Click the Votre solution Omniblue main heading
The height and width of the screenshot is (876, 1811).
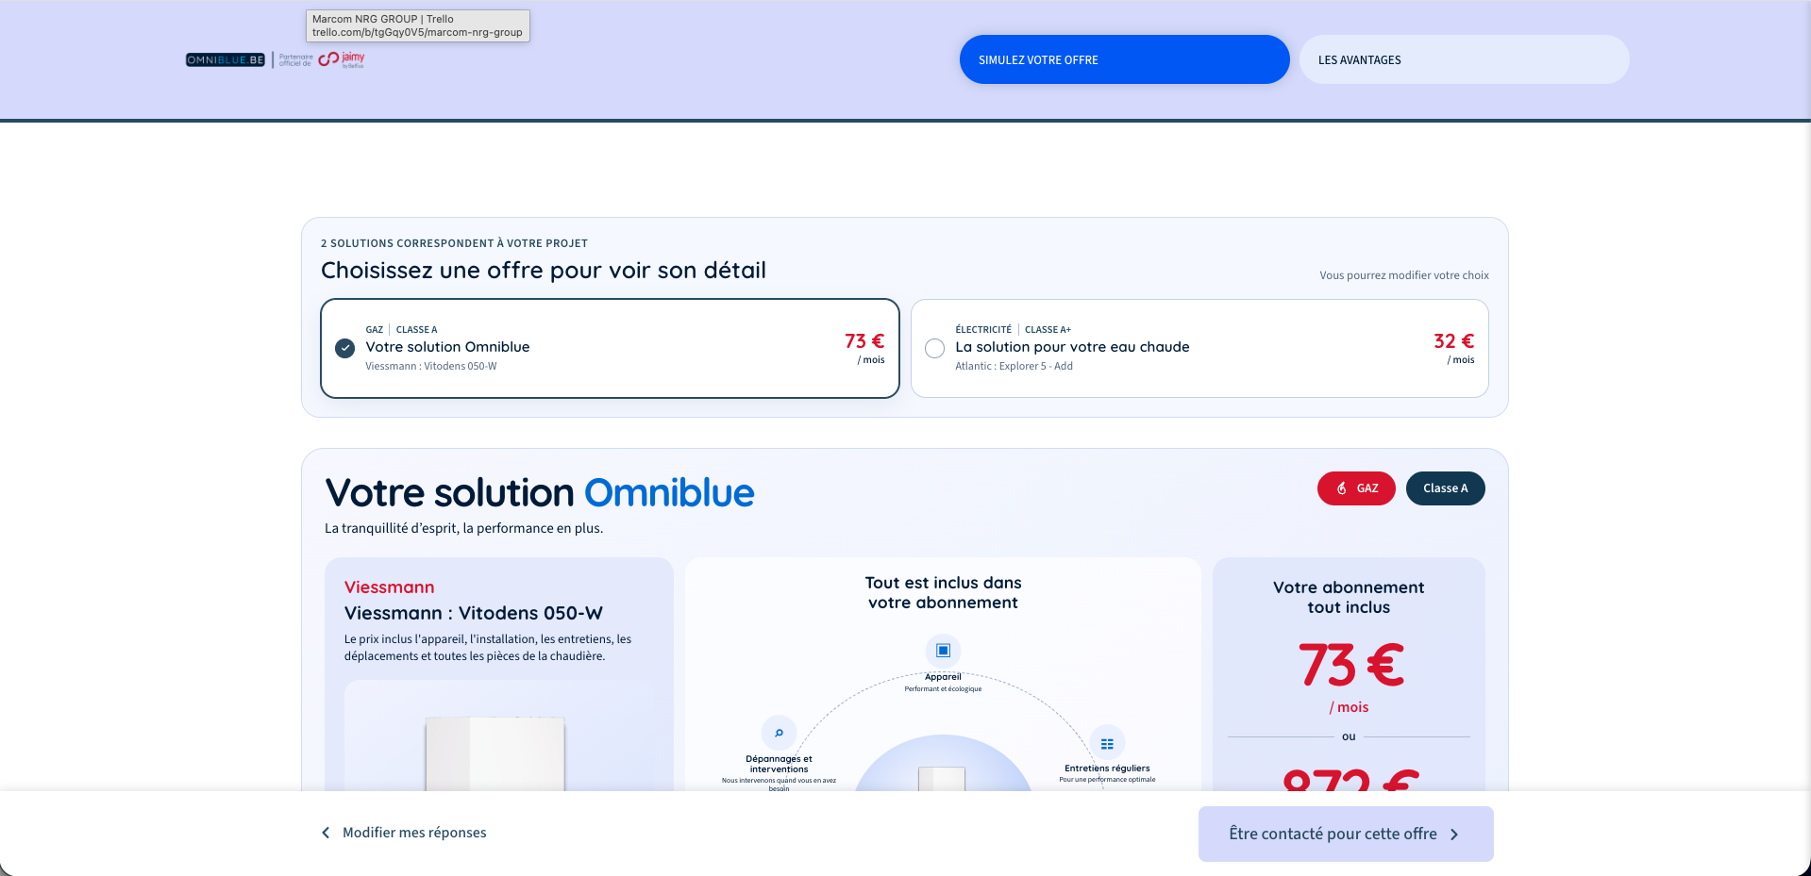point(540,493)
